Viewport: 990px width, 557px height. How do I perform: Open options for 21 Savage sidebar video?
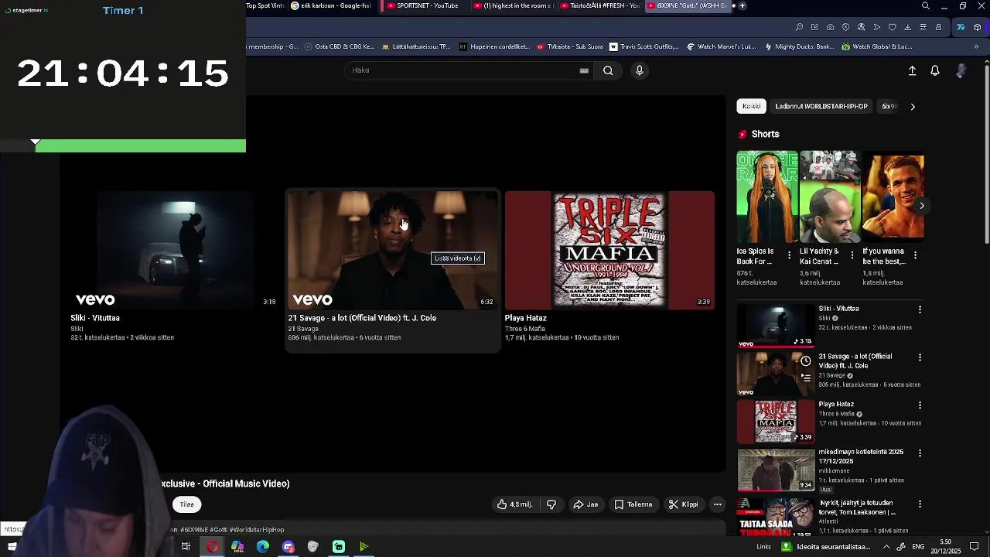[920, 357]
